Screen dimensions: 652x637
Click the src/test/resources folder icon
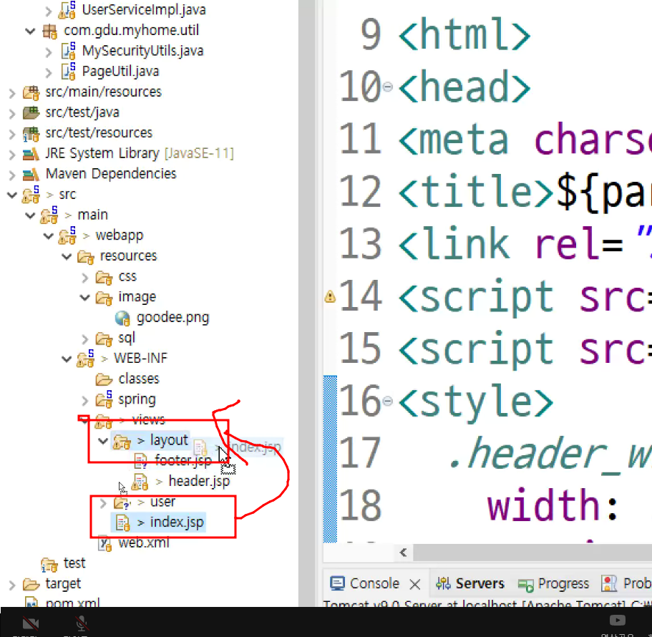(x=31, y=133)
